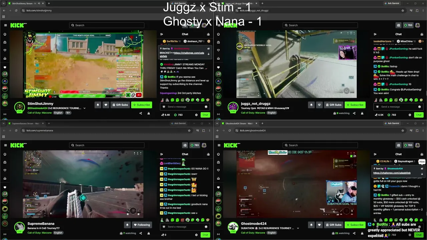Open emoji picker in StimShotJimmy message box

point(206,107)
